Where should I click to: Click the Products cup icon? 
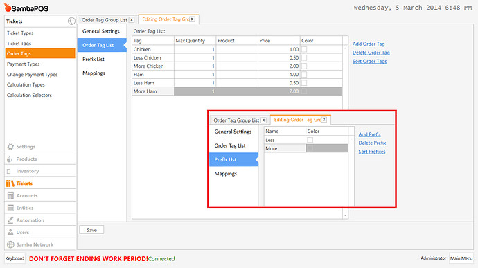click(x=10, y=159)
